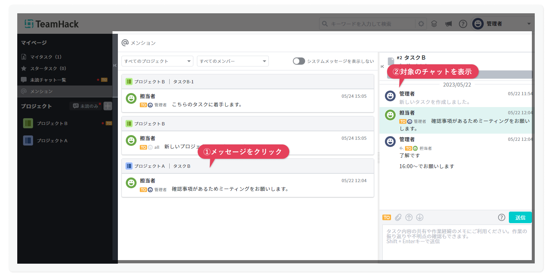
Task: Click the help question mark in header
Action: click(463, 24)
